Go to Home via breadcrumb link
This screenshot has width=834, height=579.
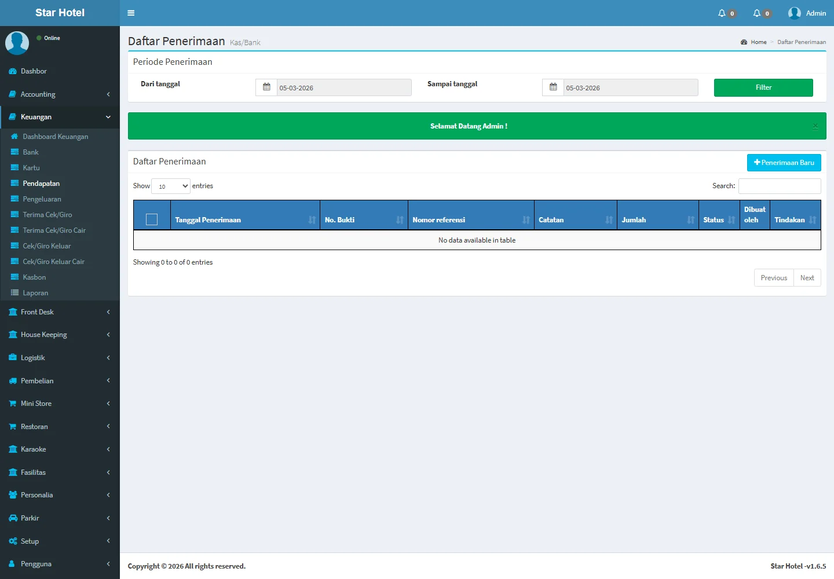pyautogui.click(x=758, y=42)
